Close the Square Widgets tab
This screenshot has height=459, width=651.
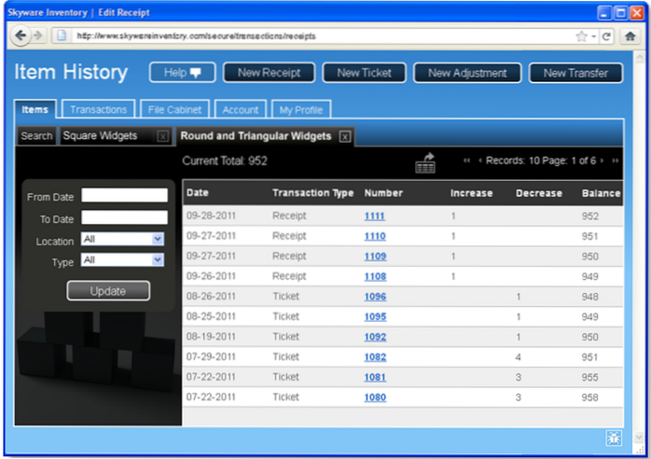tap(163, 136)
